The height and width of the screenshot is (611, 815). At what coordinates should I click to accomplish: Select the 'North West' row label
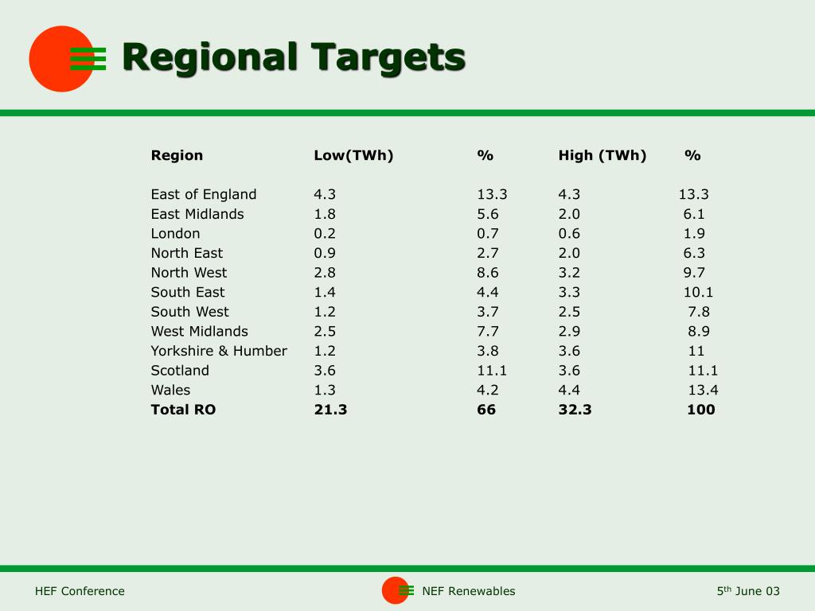(x=189, y=273)
